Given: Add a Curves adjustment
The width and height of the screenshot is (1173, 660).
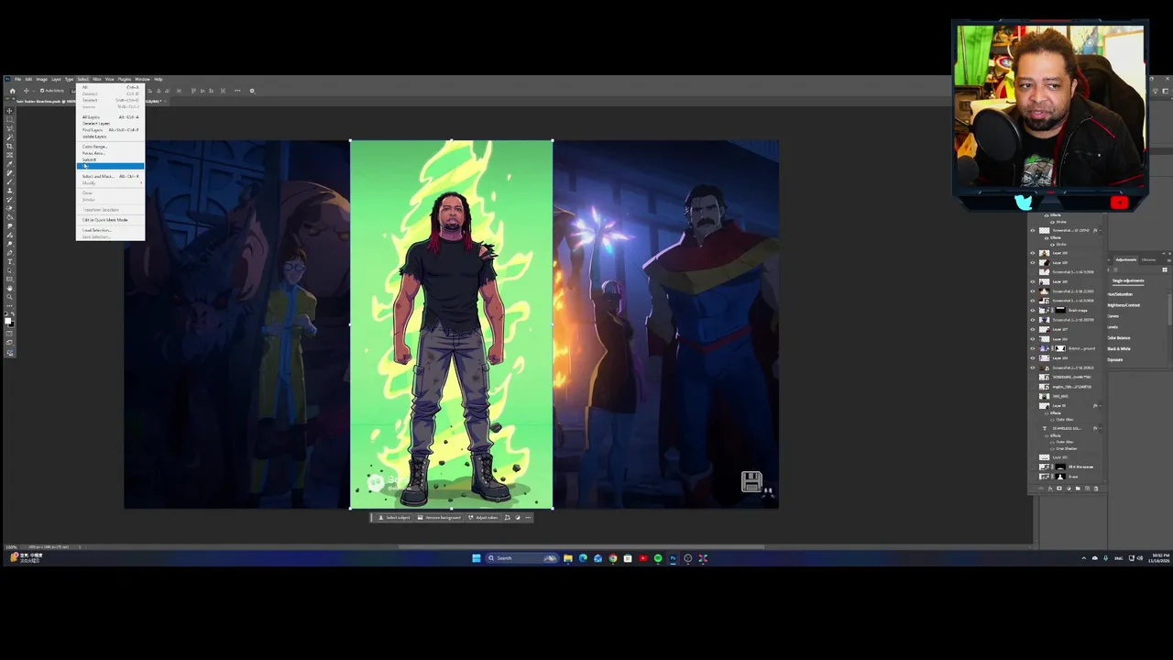Looking at the screenshot, I should tap(1113, 316).
